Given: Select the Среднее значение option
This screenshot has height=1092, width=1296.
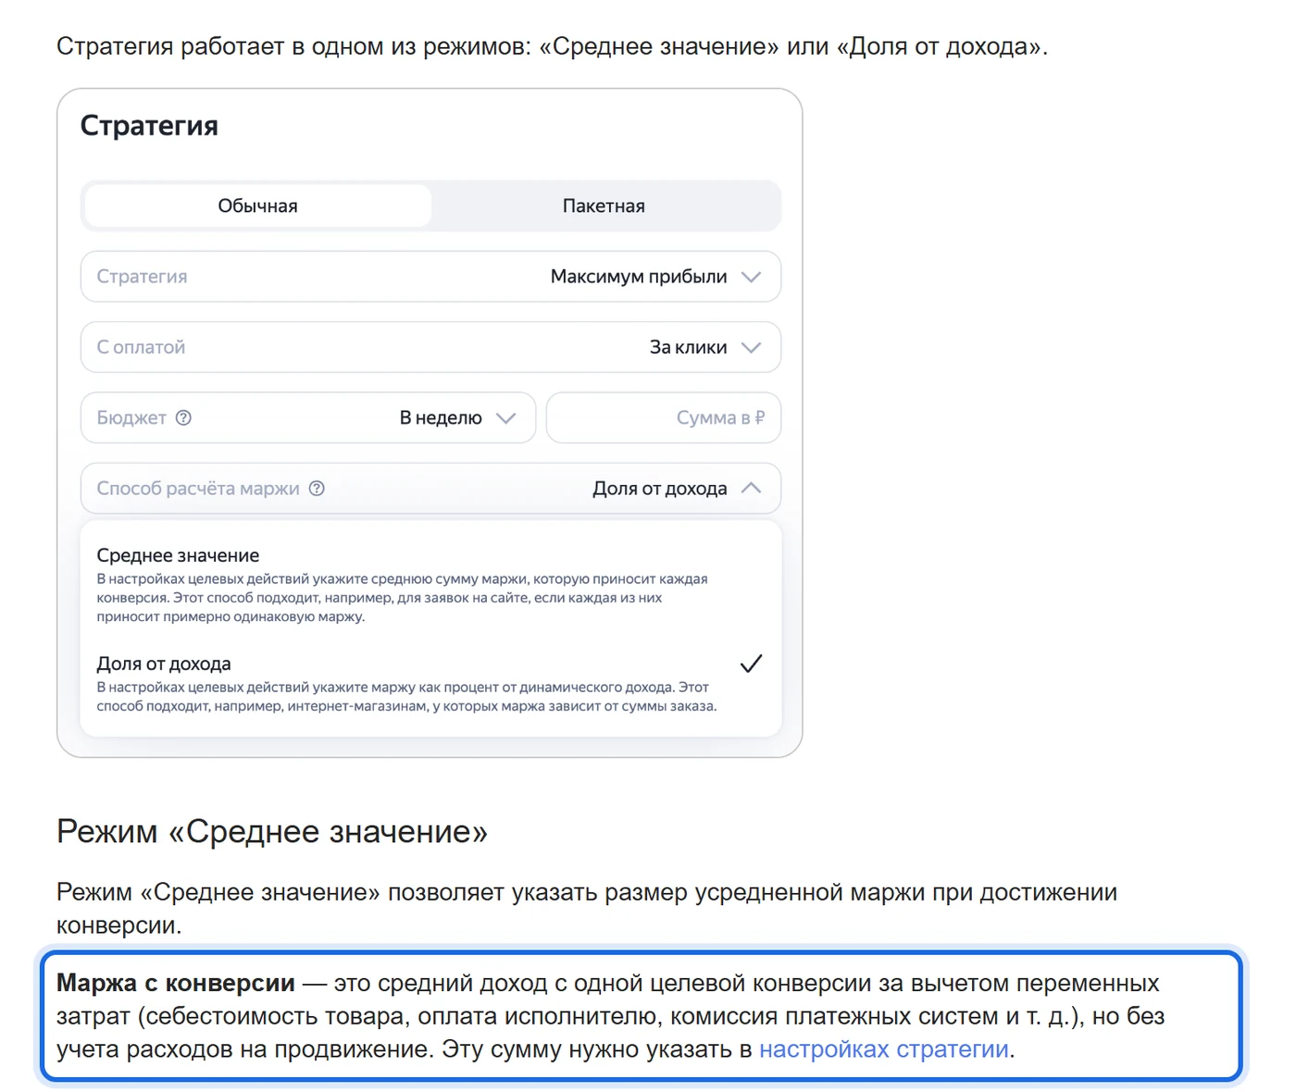Looking at the screenshot, I should coord(430,584).
